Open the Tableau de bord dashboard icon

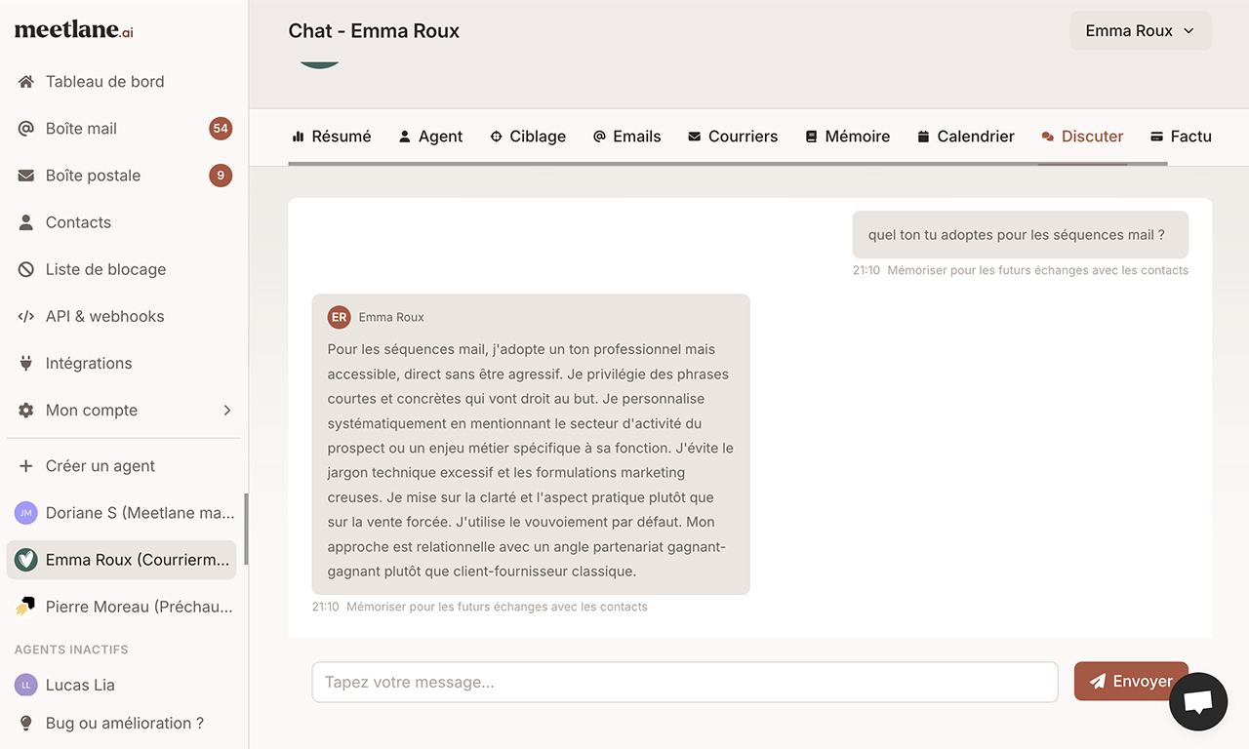(x=25, y=81)
